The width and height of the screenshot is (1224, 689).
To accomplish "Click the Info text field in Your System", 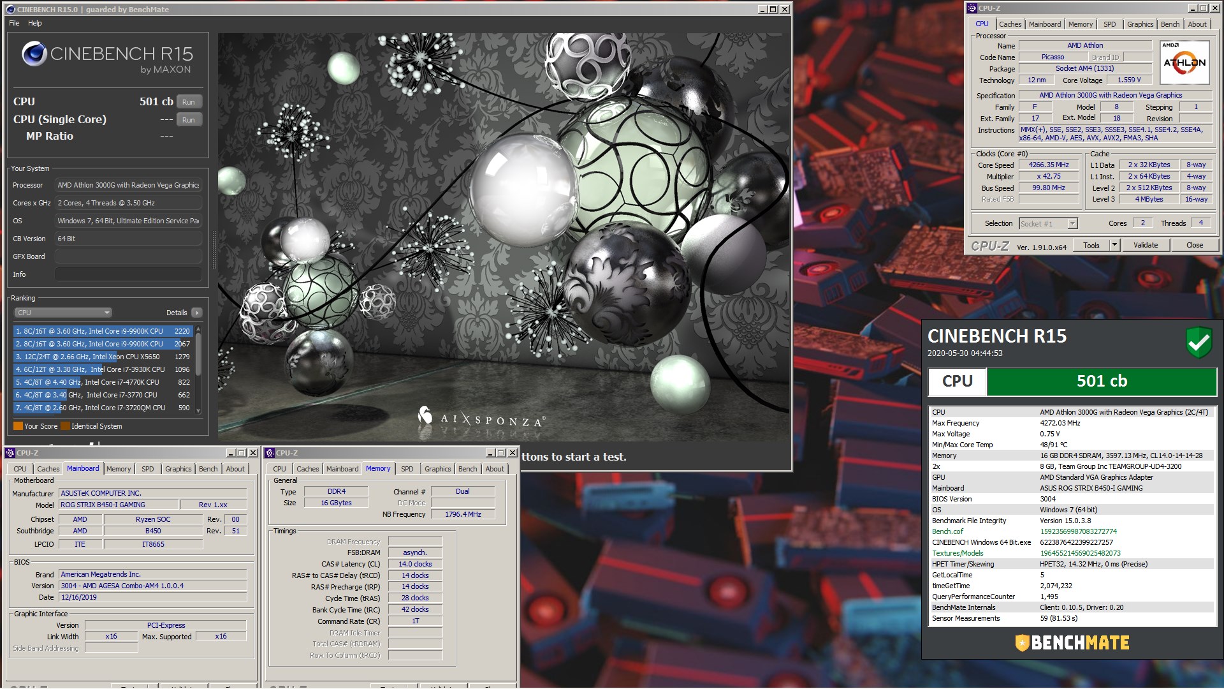I will coord(128,274).
